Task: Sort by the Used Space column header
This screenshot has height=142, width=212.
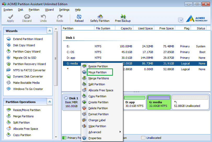Action: 144,28
